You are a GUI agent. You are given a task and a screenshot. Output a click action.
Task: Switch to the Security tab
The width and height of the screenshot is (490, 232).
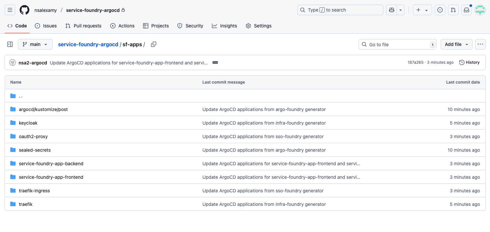pyautogui.click(x=190, y=26)
